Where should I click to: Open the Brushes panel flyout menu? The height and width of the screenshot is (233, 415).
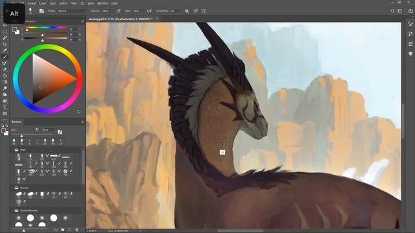click(82, 122)
